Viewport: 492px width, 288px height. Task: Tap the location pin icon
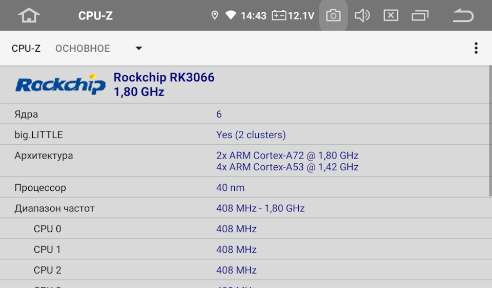coord(215,15)
